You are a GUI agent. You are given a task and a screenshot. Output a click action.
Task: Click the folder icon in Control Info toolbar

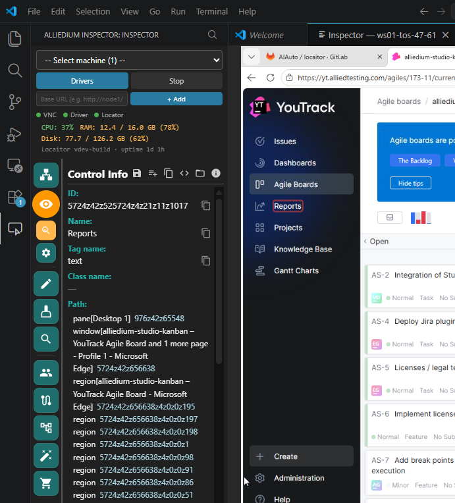coord(200,174)
